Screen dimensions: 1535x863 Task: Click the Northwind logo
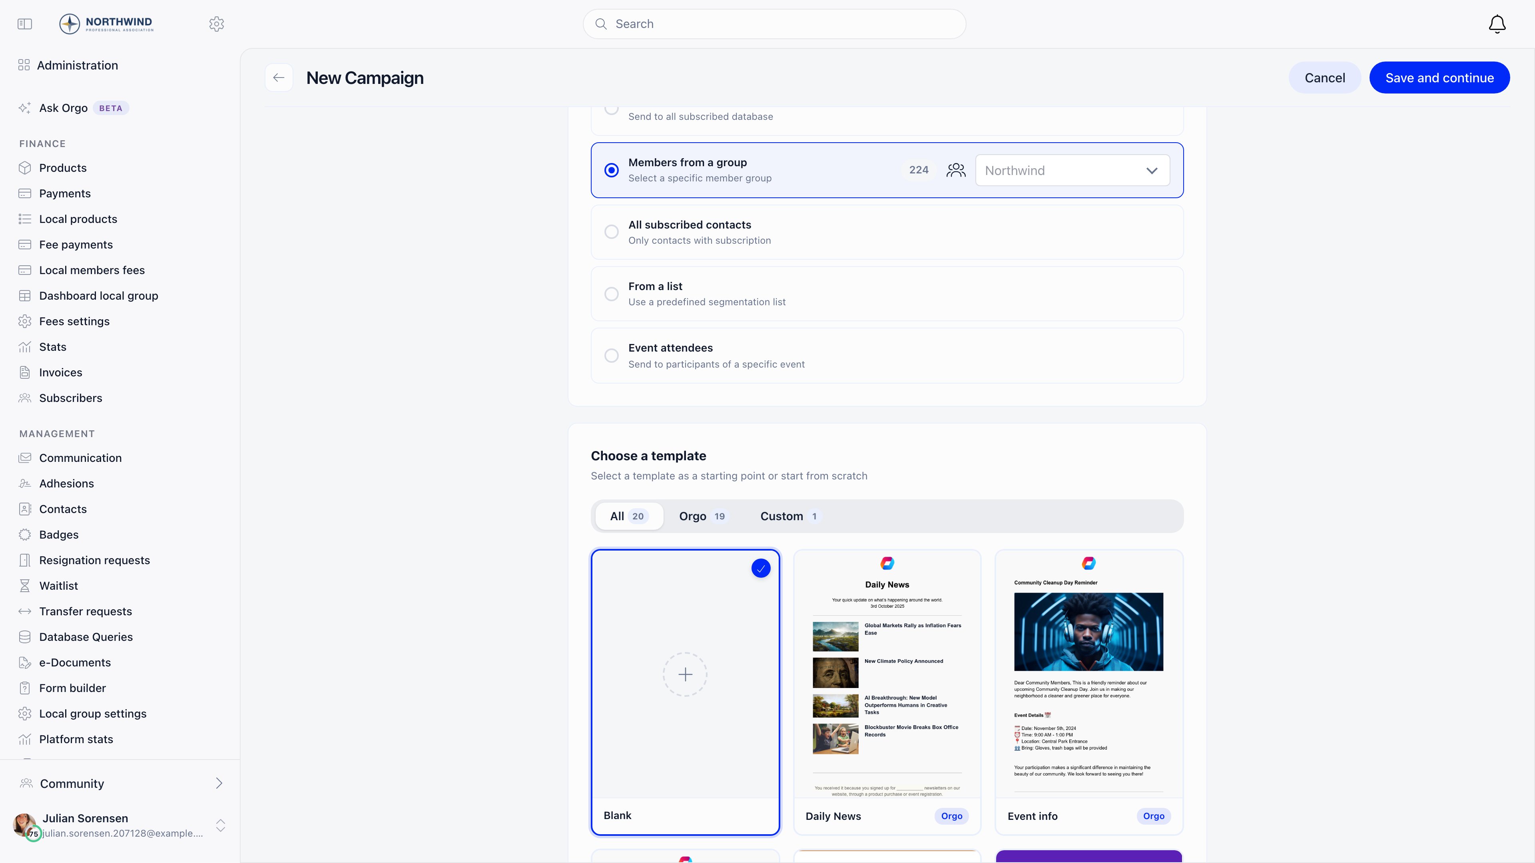[x=107, y=24]
